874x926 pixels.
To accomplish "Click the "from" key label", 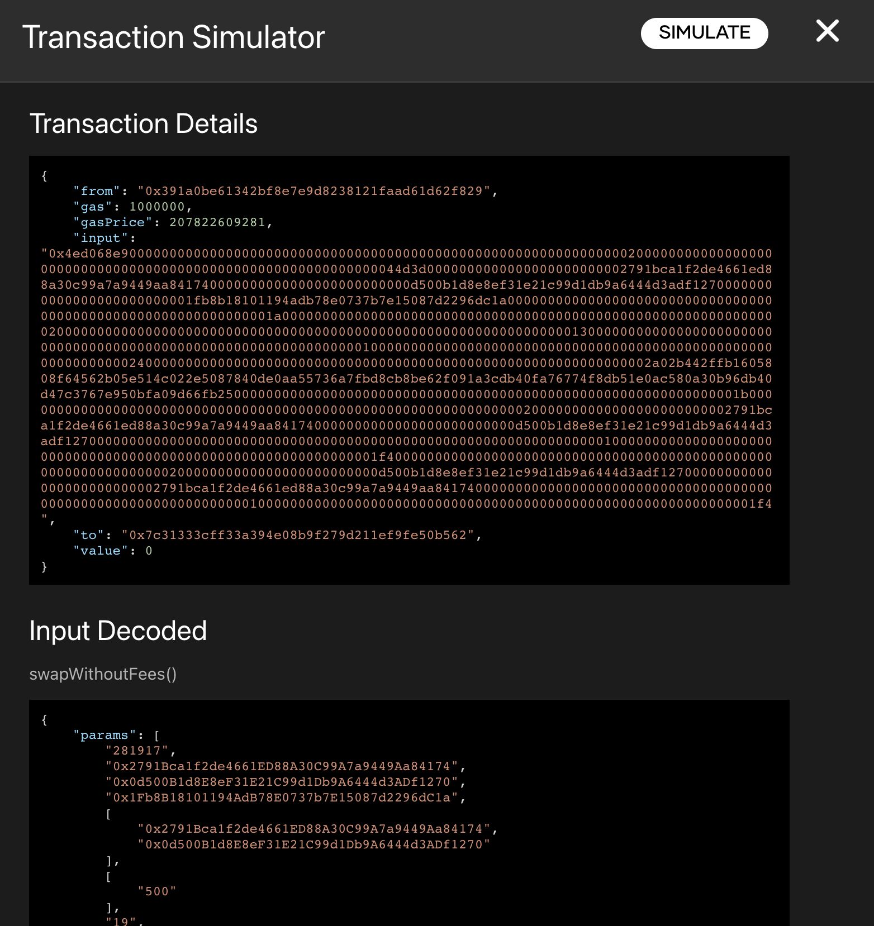I will (x=97, y=191).
